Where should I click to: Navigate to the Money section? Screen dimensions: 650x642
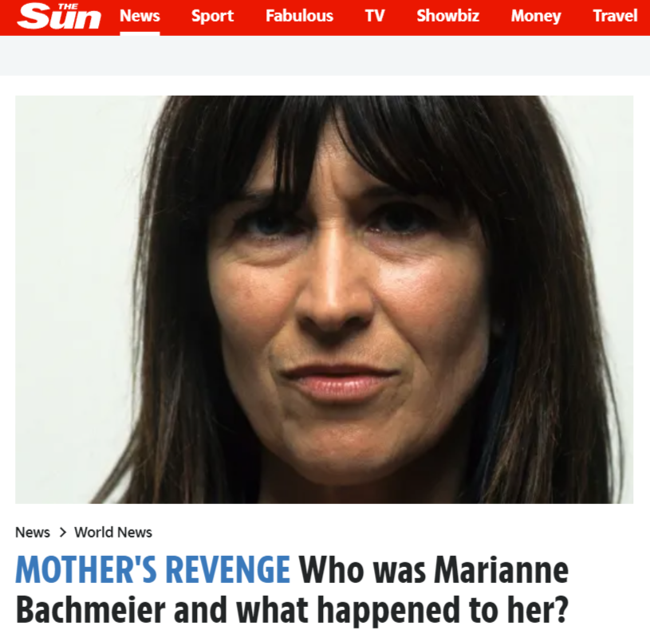536,17
